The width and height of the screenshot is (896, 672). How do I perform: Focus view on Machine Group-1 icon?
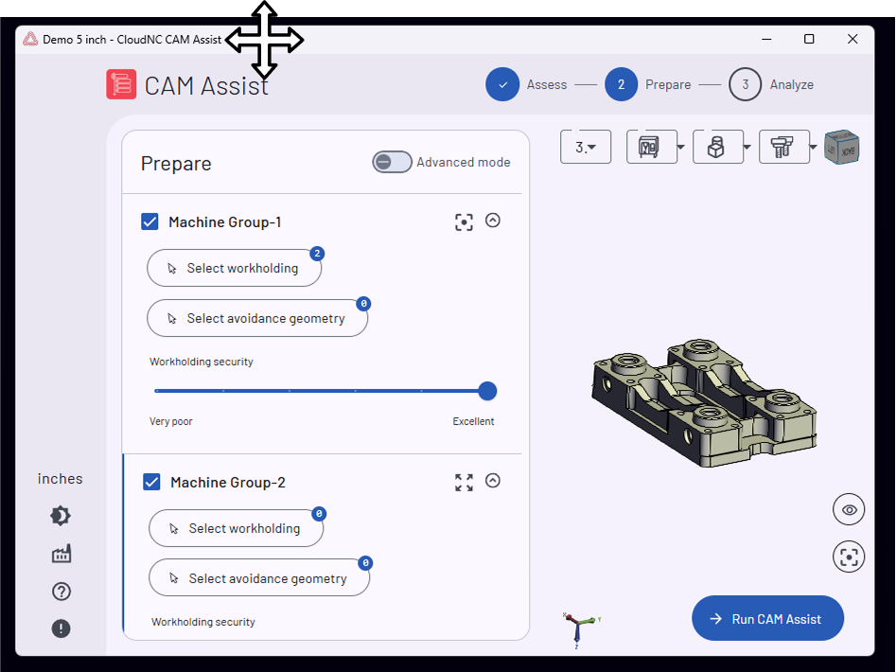[464, 221]
